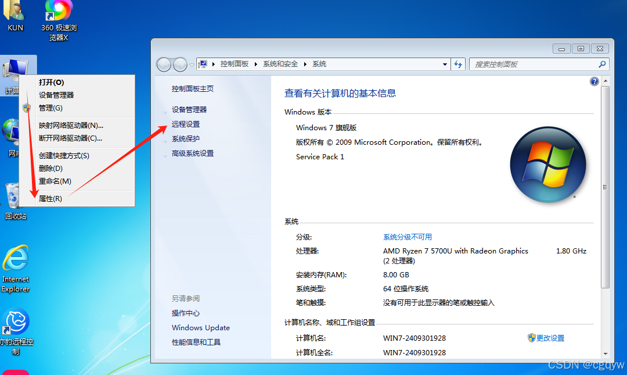Viewport: 627px width, 375px height.
Task: Click the search magnifier icon
Action: [x=602, y=64]
